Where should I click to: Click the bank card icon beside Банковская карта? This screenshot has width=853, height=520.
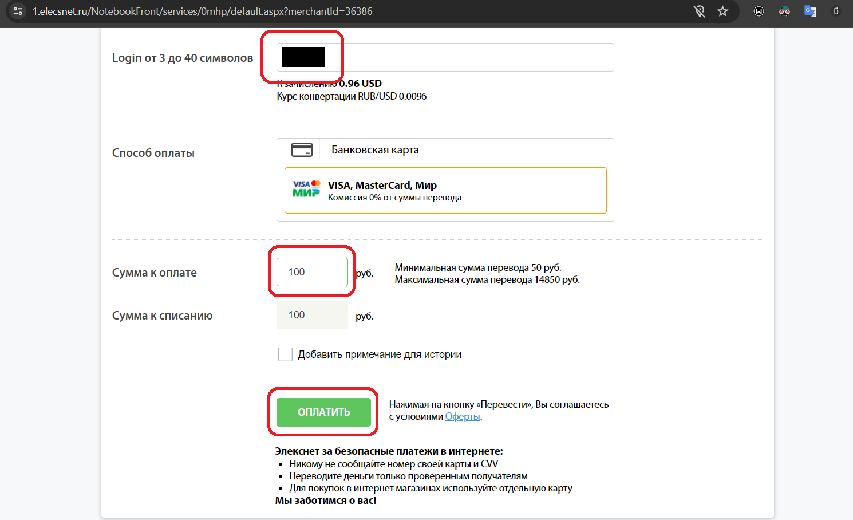[x=302, y=149]
